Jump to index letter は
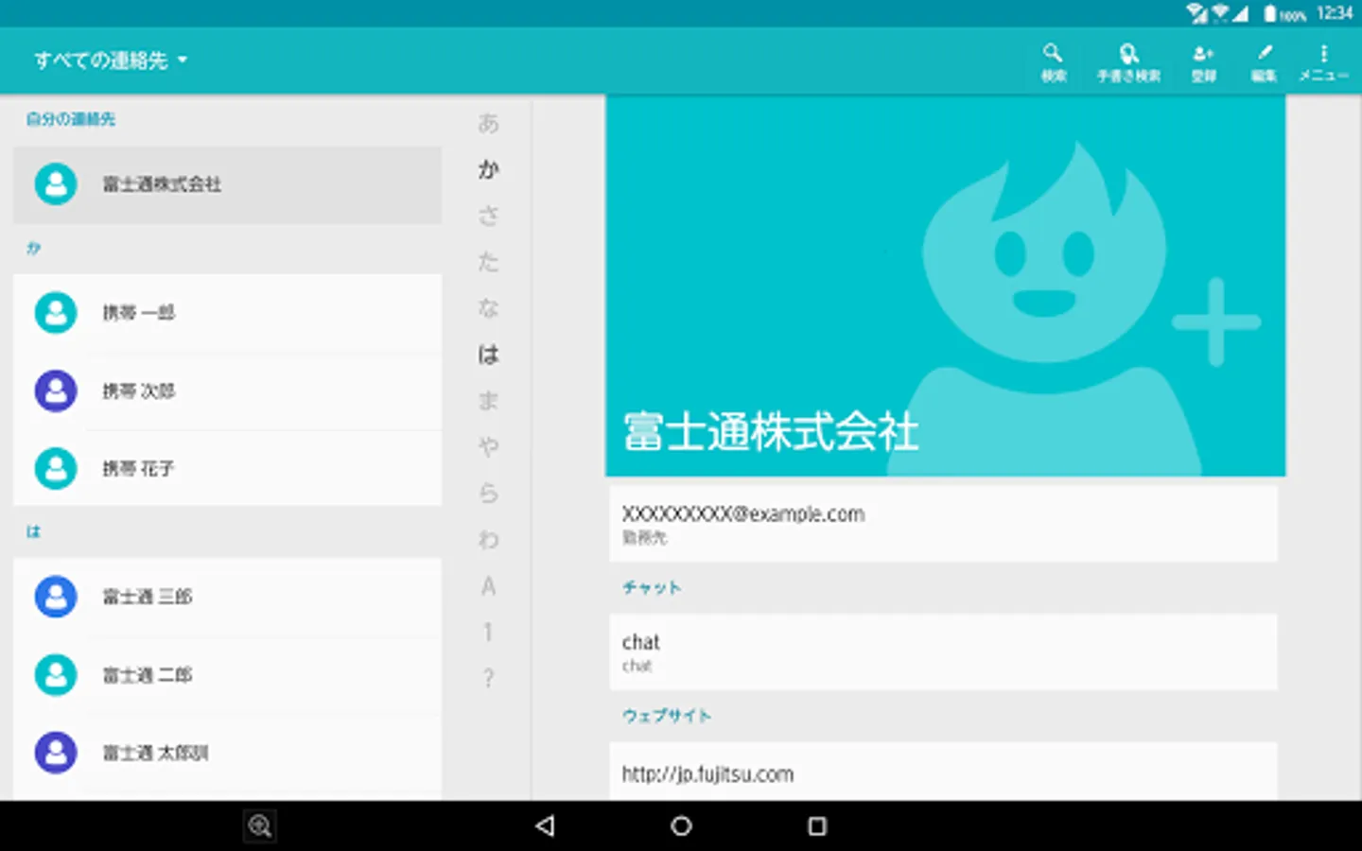 pyautogui.click(x=488, y=355)
